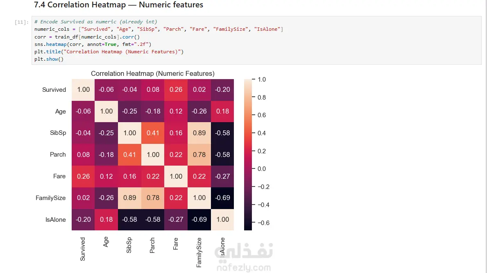Click the 0.78 cell in Parch row
Image resolution: width=487 pixels, height=273 pixels.
tap(199, 155)
